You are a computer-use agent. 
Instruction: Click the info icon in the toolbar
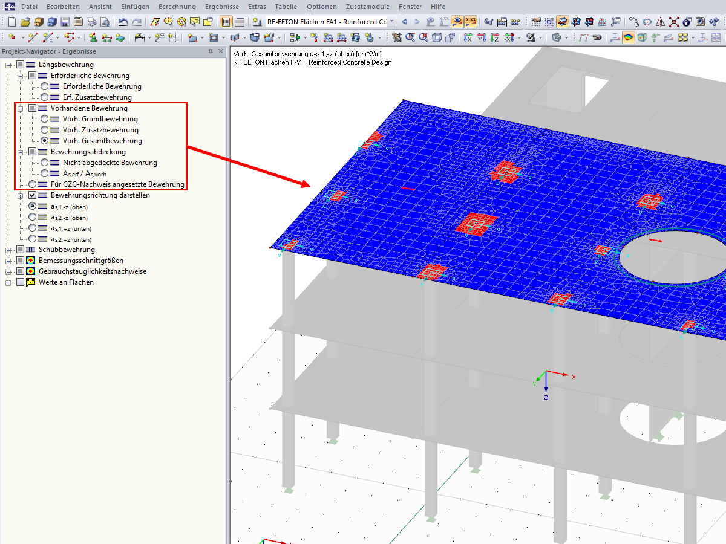[687, 22]
